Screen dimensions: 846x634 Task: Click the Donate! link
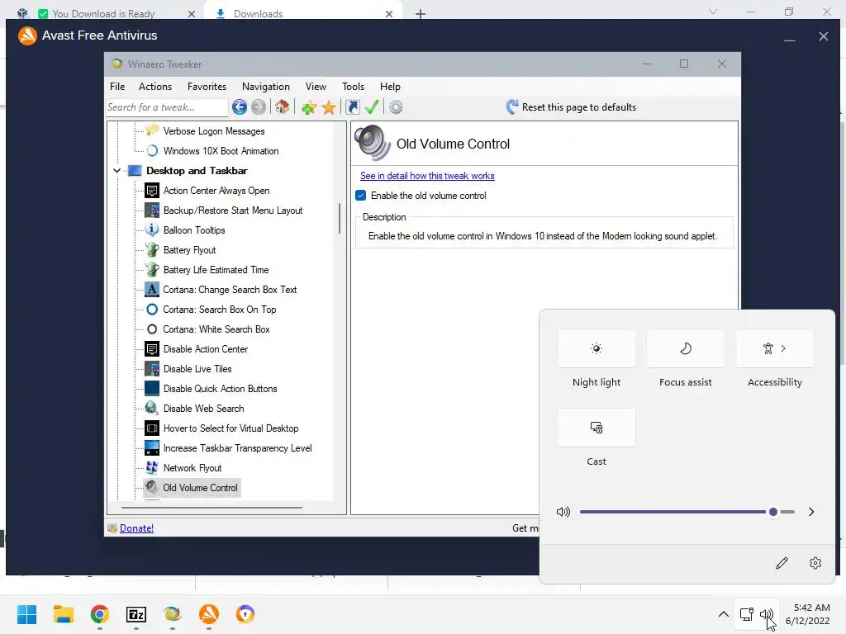(136, 528)
